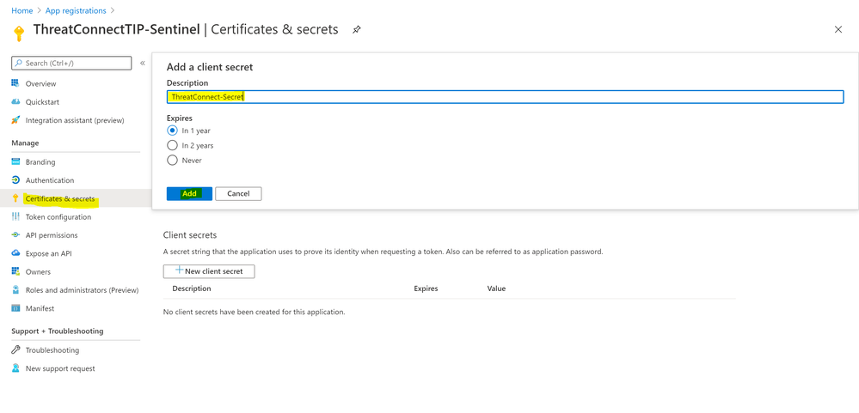The height and width of the screenshot is (413, 859).
Task: Click the Integration assistant rocket icon
Action: point(15,120)
